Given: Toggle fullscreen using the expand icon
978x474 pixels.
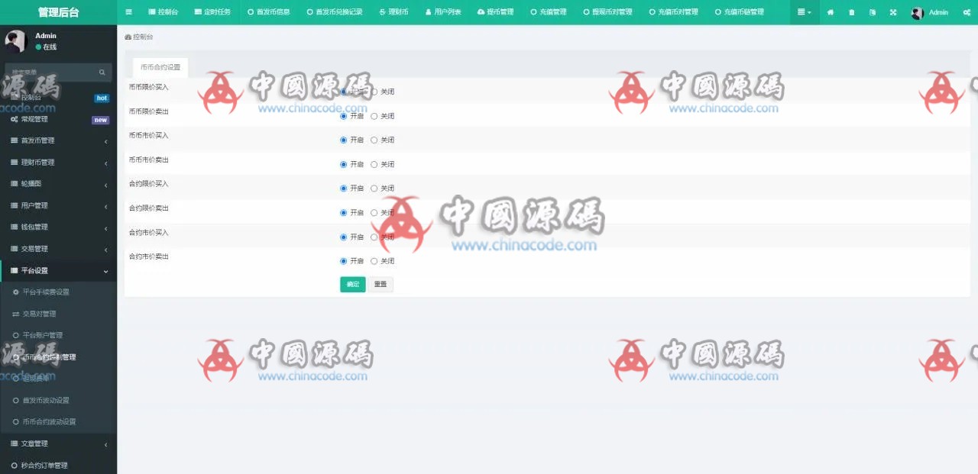Looking at the screenshot, I should tap(893, 12).
